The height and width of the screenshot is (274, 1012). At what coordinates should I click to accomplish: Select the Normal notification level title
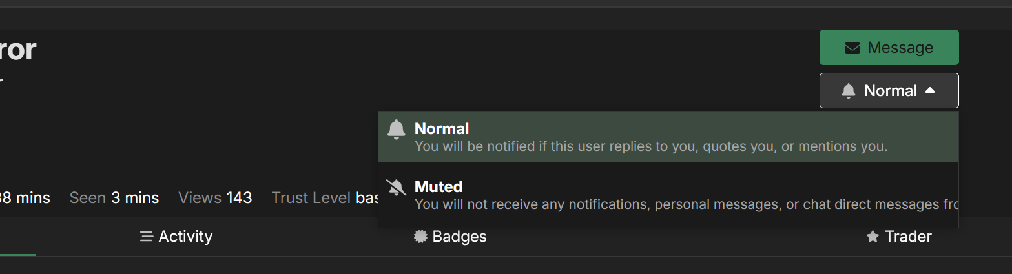tap(442, 129)
